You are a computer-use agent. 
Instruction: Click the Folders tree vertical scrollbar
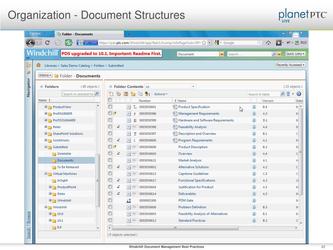pos(98,180)
